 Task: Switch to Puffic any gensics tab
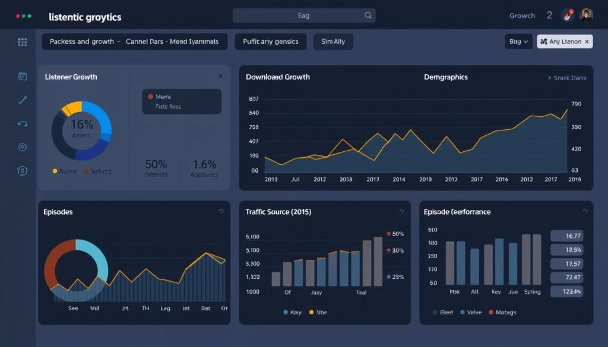coord(271,42)
